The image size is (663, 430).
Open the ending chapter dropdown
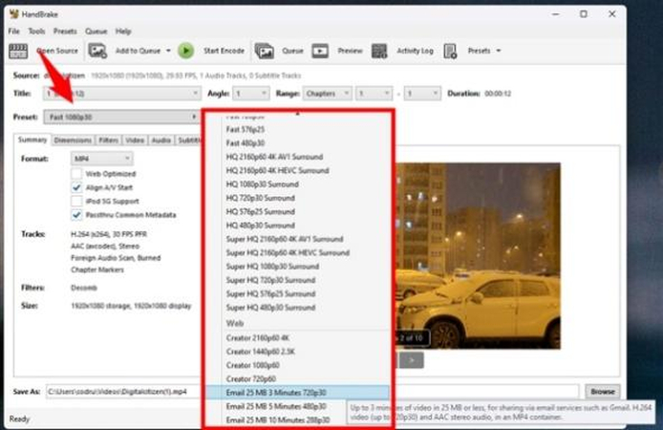[x=422, y=94]
